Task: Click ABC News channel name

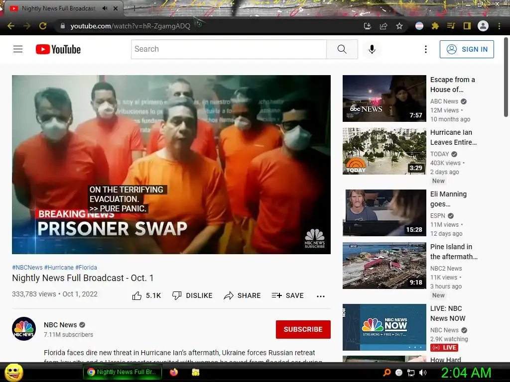Action: [444, 101]
